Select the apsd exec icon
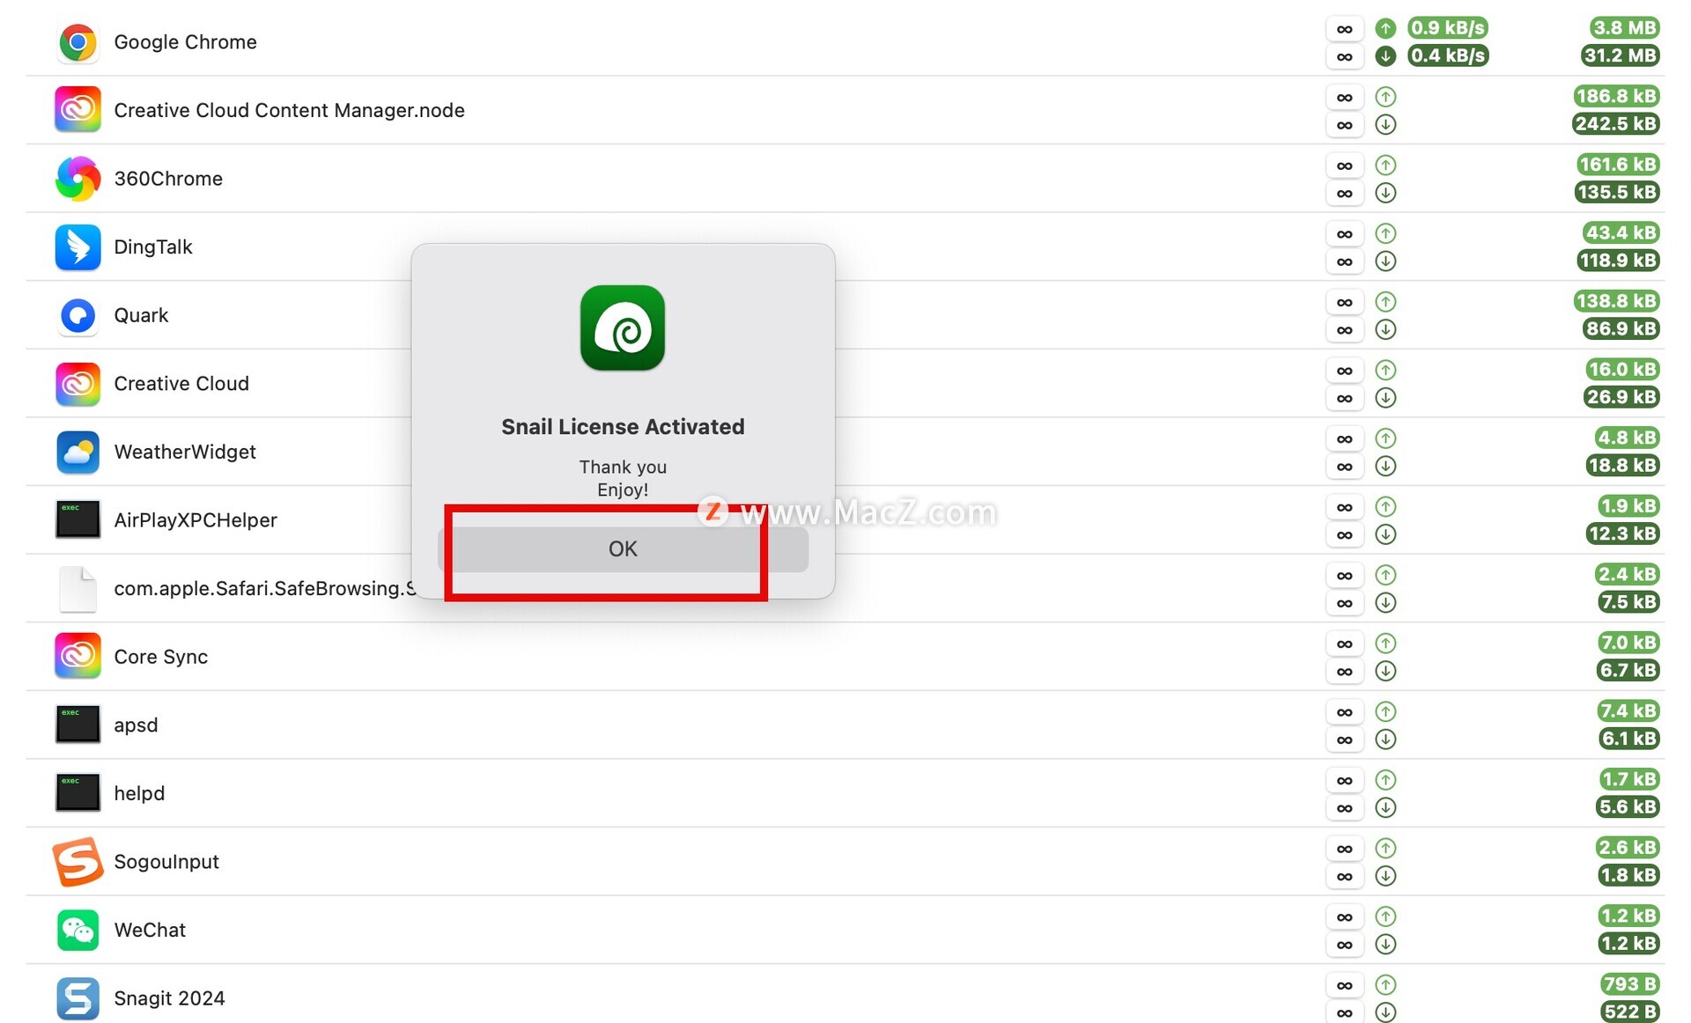The width and height of the screenshot is (1691, 1023). (x=78, y=725)
